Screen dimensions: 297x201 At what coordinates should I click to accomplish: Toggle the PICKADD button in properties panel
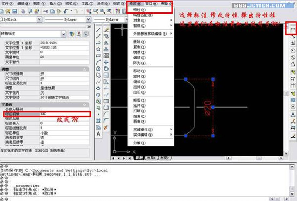86,34
